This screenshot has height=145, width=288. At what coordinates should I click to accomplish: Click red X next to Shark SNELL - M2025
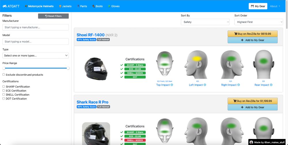[122, 140]
